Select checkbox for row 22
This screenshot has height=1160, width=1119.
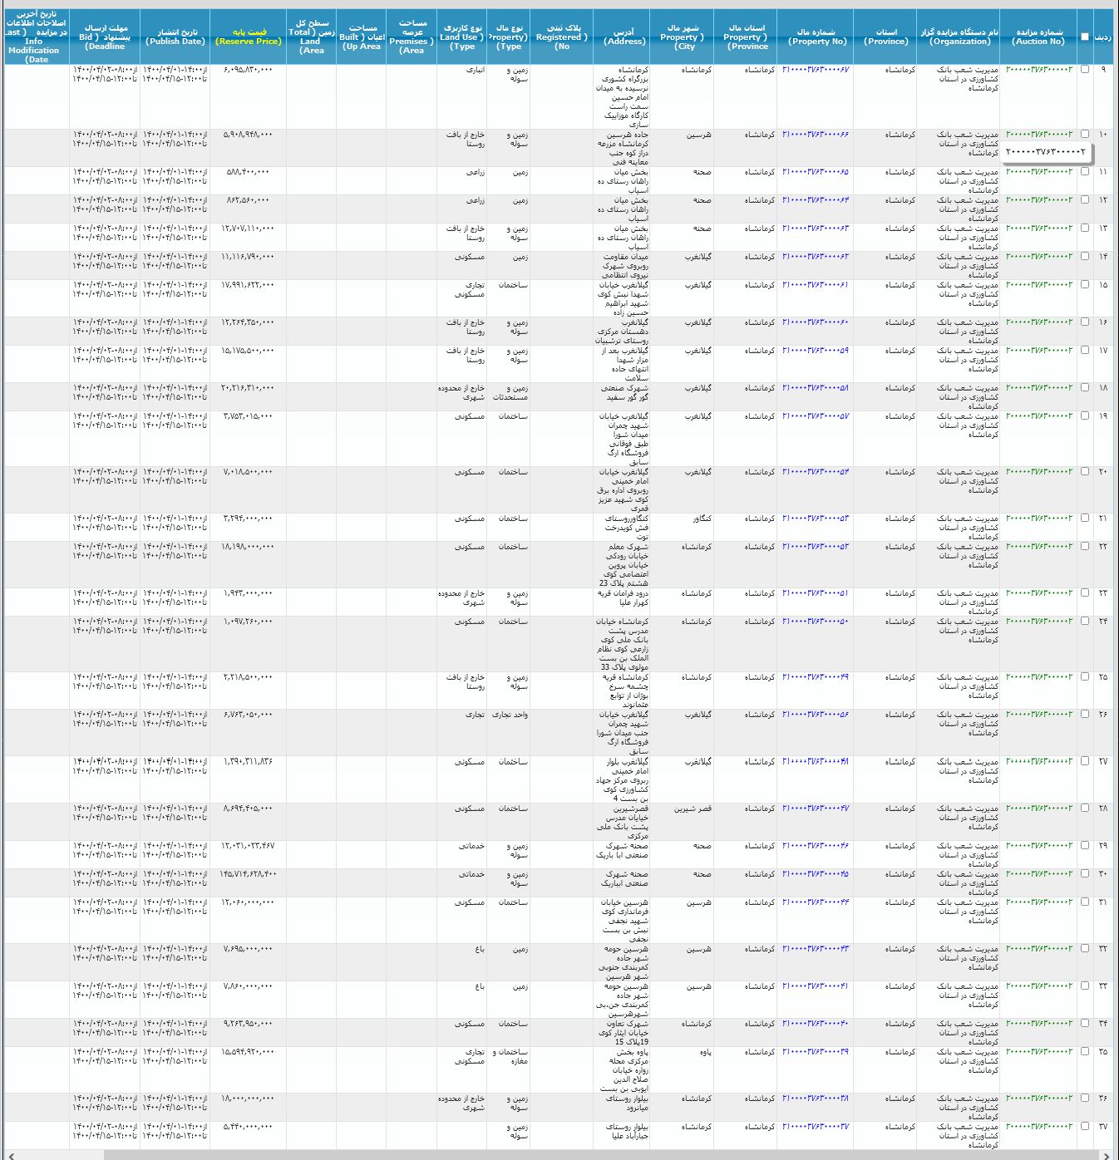1084,547
